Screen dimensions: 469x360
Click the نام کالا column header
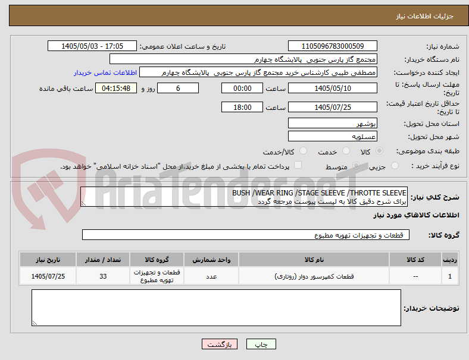pos(314,260)
